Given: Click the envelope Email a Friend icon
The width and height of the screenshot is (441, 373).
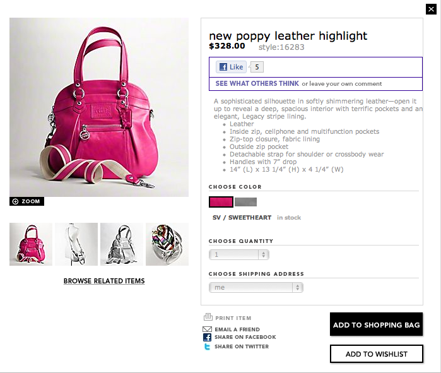Looking at the screenshot, I should [207, 329].
